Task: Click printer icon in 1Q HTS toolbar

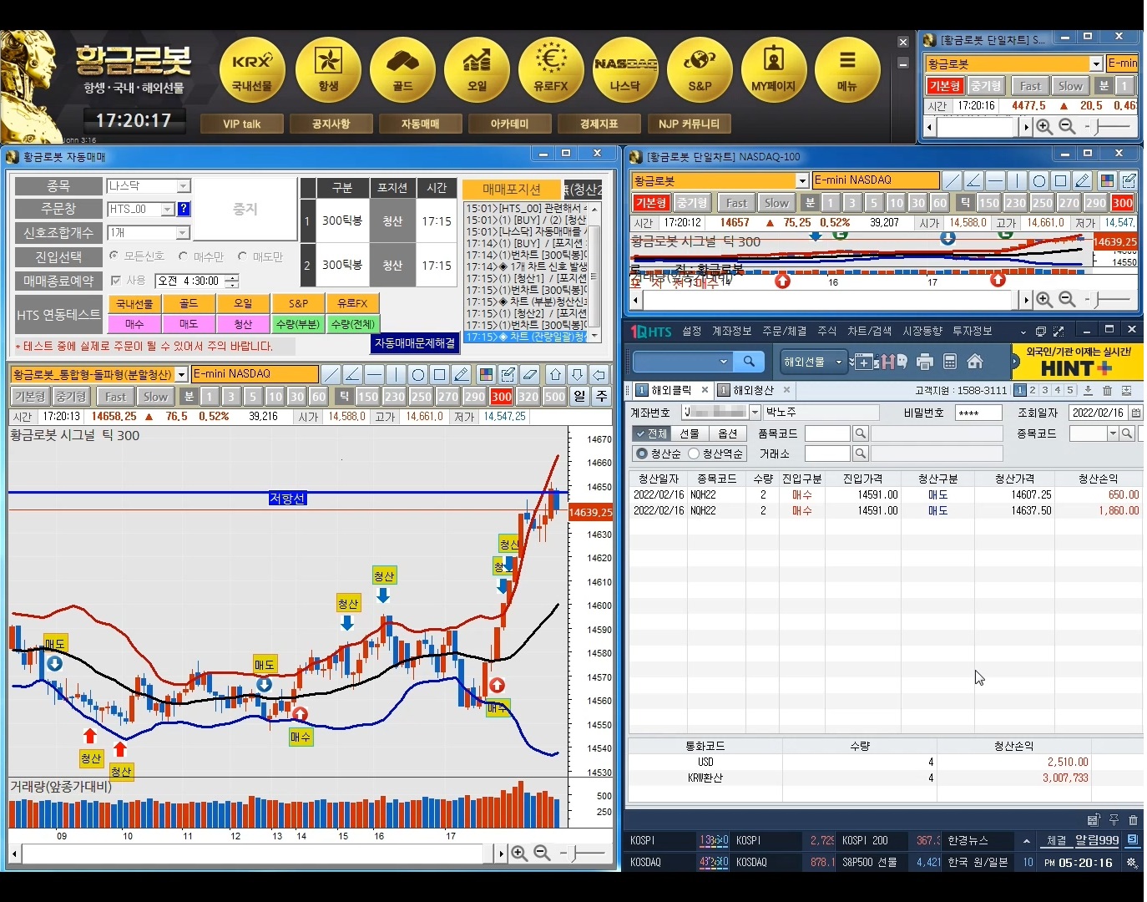Action: pos(924,362)
